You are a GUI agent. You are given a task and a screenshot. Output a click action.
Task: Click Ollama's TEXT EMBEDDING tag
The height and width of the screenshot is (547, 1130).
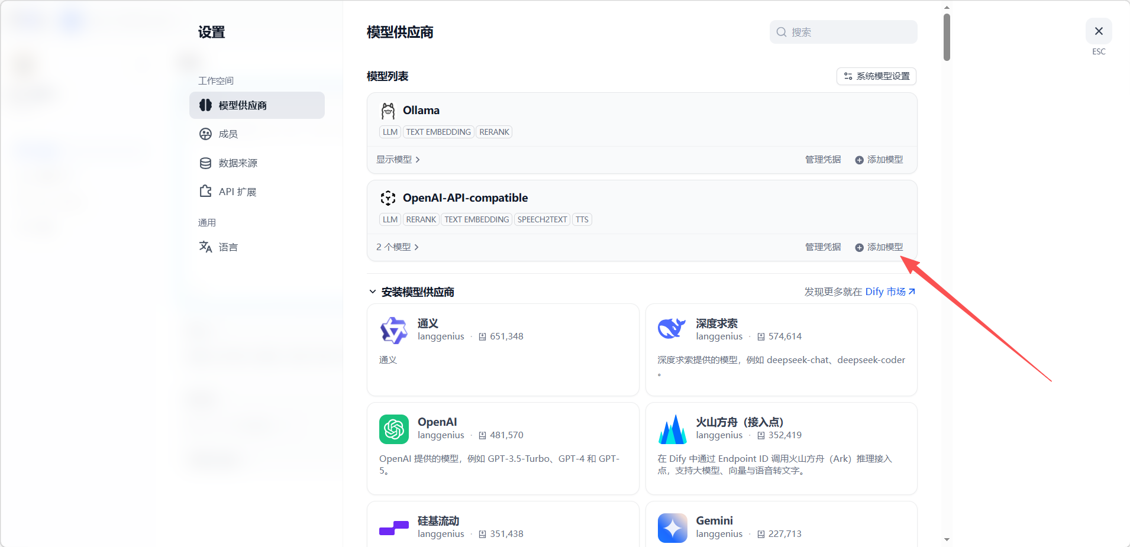coord(438,132)
